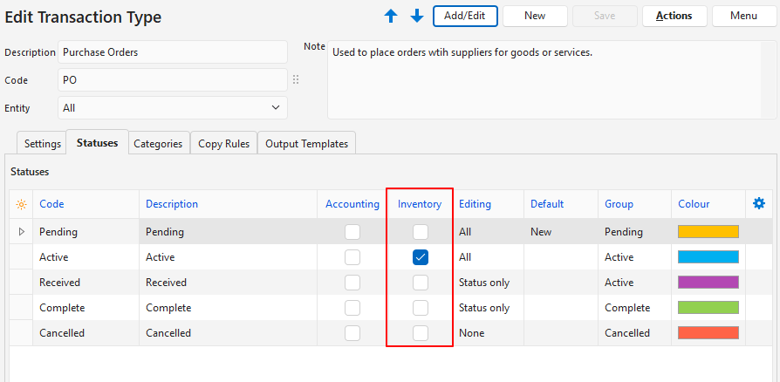Pick the purple Received colour swatch
Screen dimensions: 780x382
pyautogui.click(x=708, y=283)
